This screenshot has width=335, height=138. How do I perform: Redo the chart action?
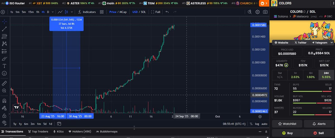pos(175,12)
